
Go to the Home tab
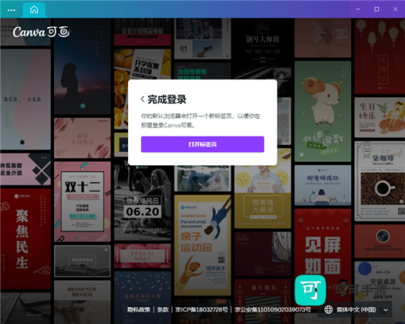click(x=34, y=10)
